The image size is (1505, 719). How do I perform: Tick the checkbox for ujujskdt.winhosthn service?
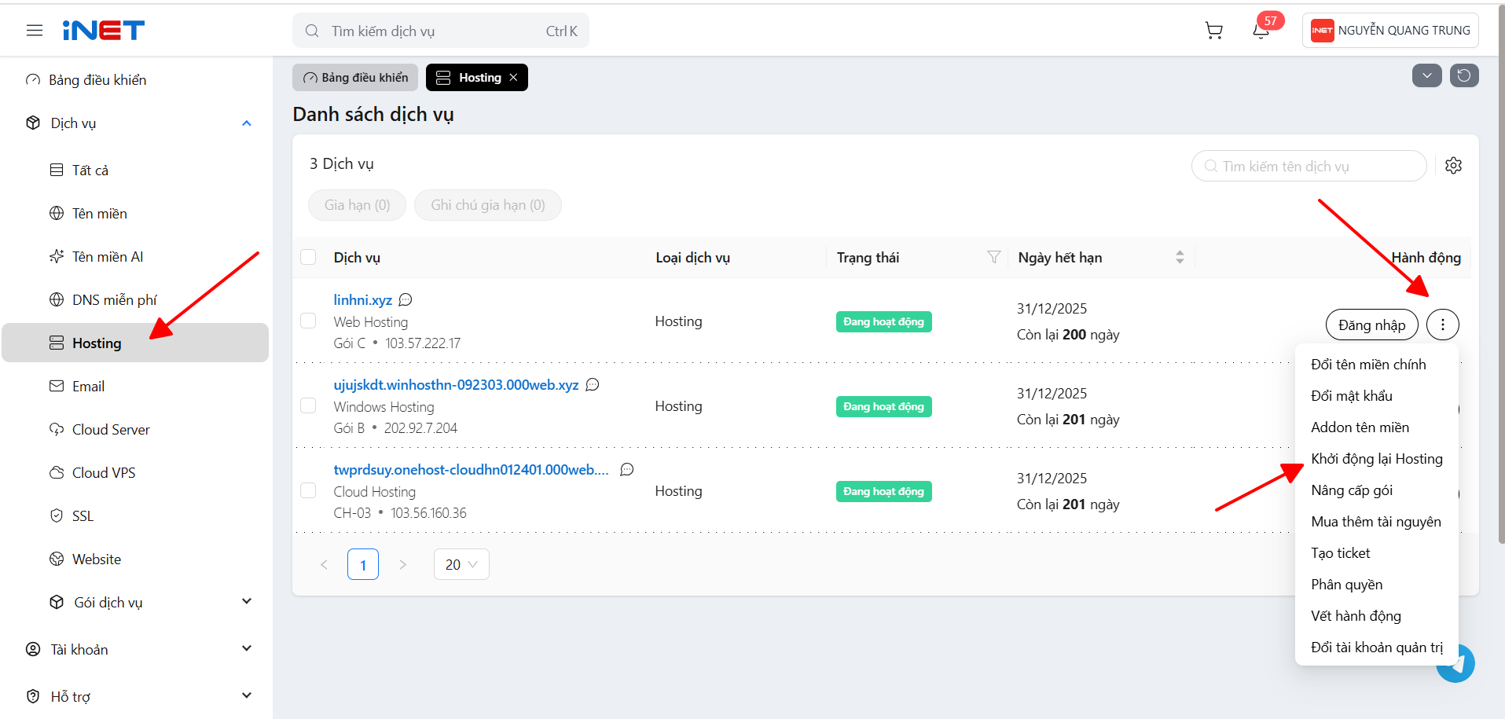point(308,405)
